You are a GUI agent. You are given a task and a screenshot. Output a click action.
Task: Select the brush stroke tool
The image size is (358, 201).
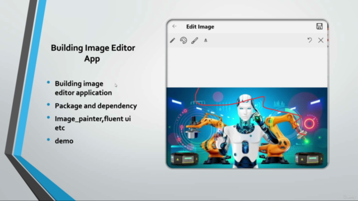point(195,40)
